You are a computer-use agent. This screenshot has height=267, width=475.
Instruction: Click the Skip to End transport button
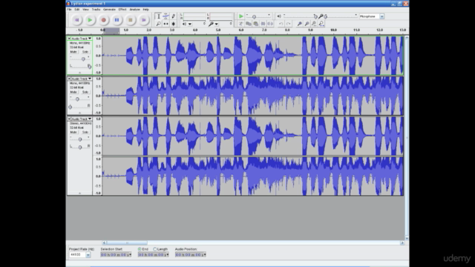coord(143,20)
